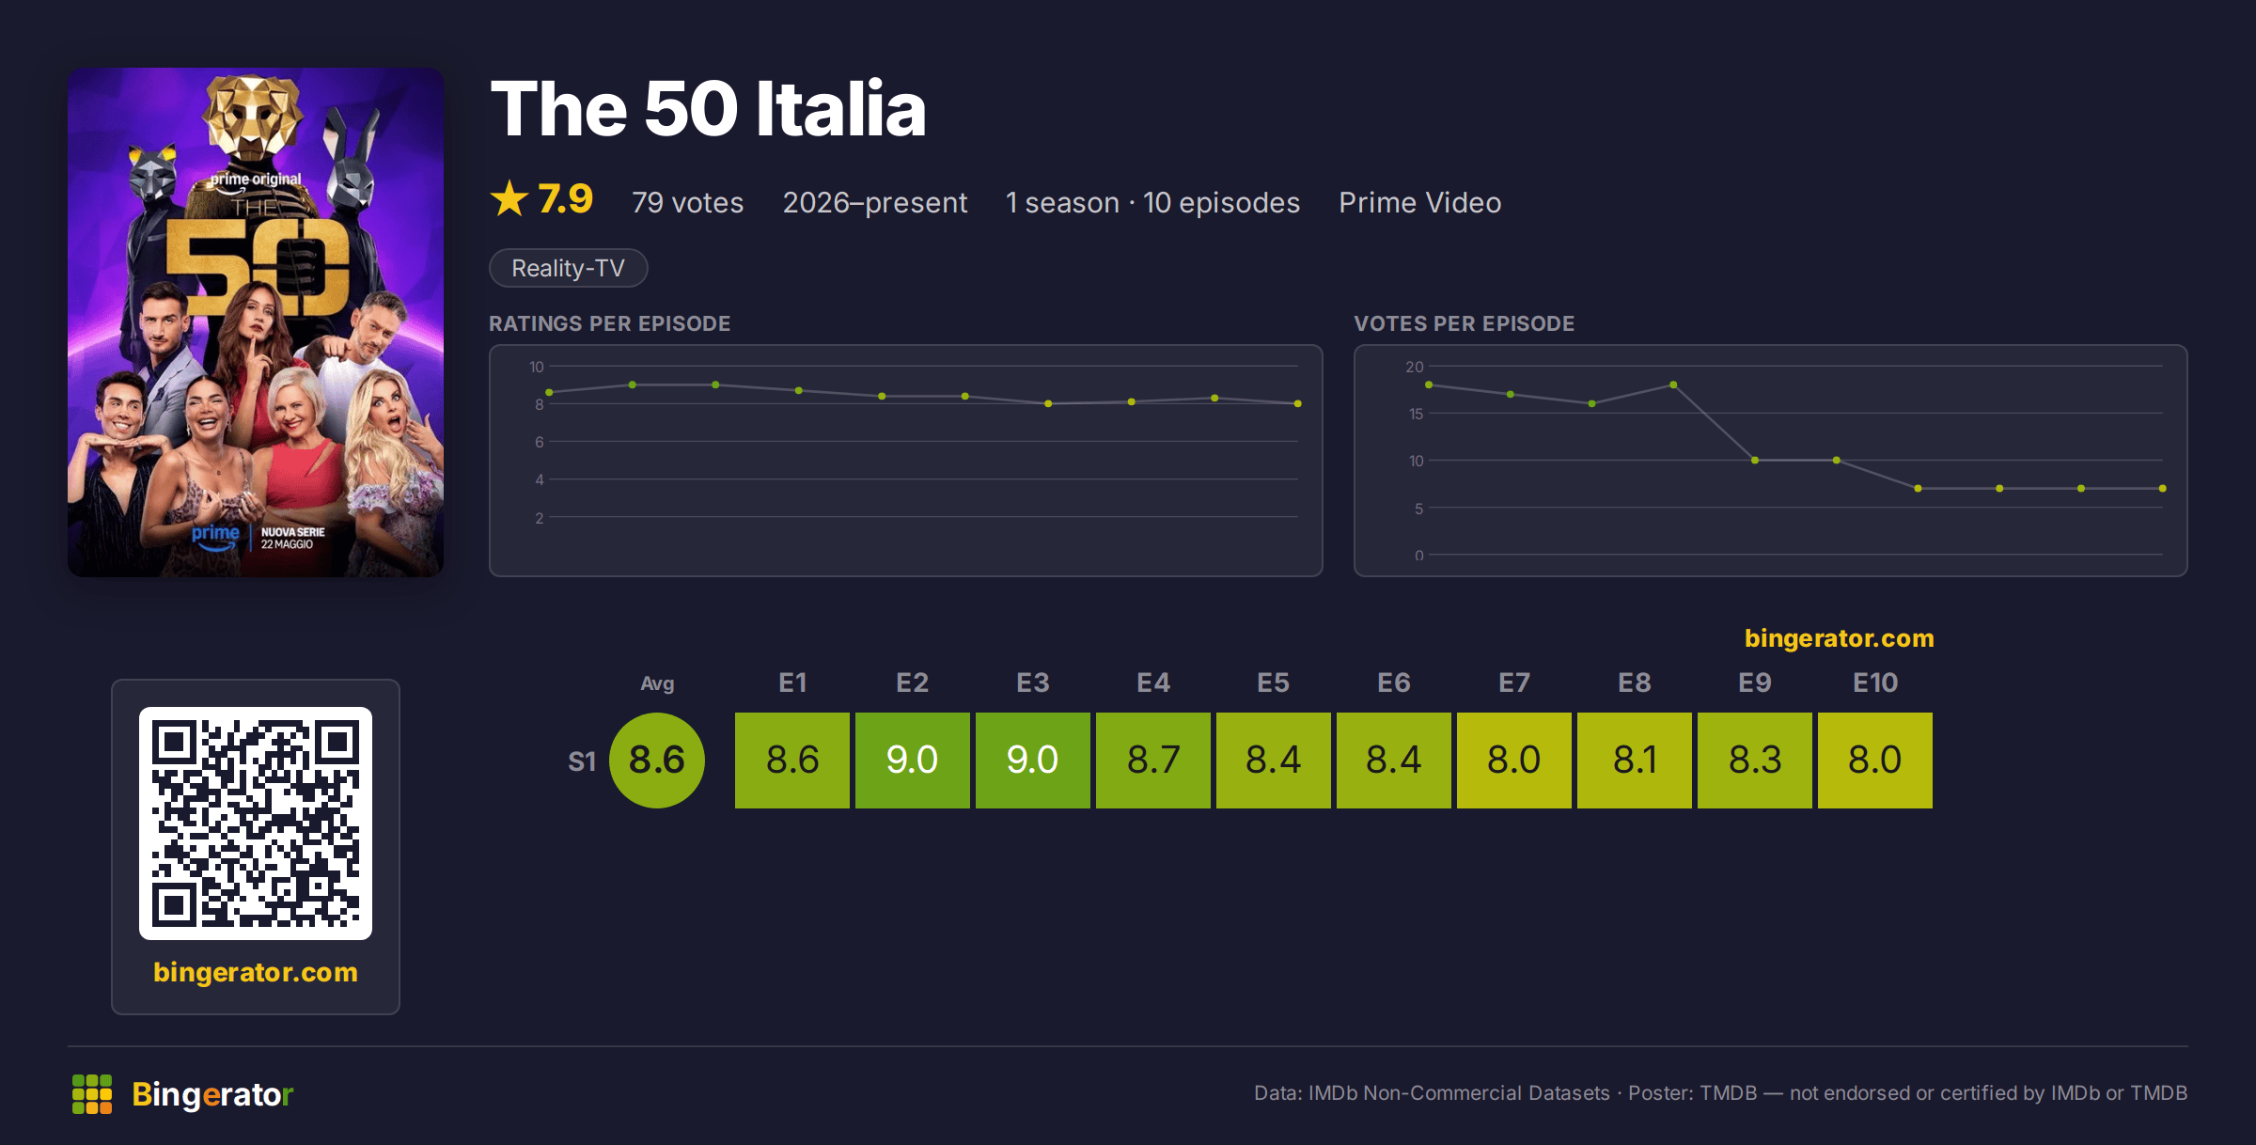The width and height of the screenshot is (2256, 1145).
Task: Click fourth peak point on votes chart
Action: point(1673,384)
